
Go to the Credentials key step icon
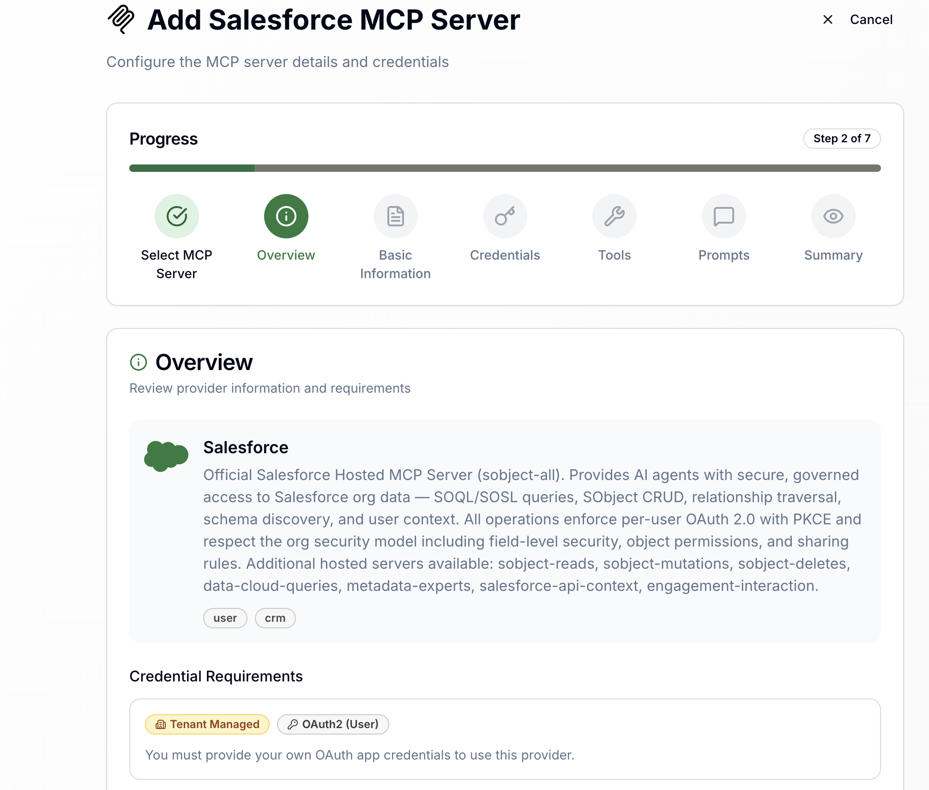pos(505,216)
